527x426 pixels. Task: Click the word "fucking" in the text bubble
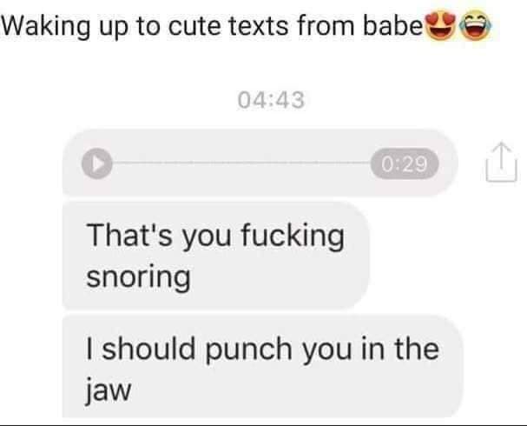point(293,236)
